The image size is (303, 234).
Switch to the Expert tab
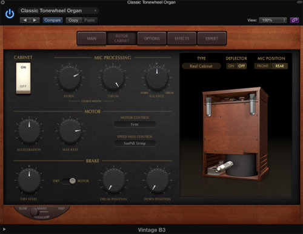[211, 38]
